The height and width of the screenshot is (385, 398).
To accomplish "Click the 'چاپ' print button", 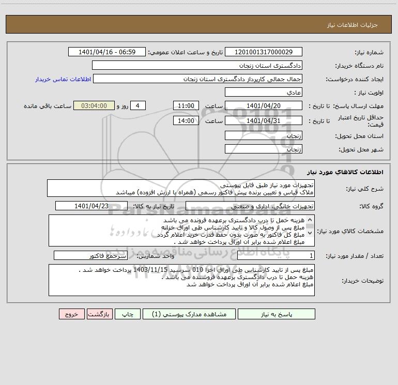I will tap(128, 314).
